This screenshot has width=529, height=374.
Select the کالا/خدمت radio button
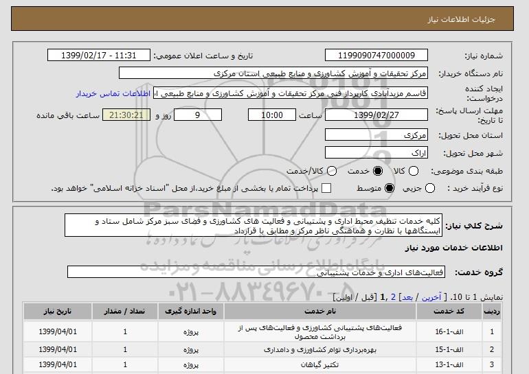point(332,171)
